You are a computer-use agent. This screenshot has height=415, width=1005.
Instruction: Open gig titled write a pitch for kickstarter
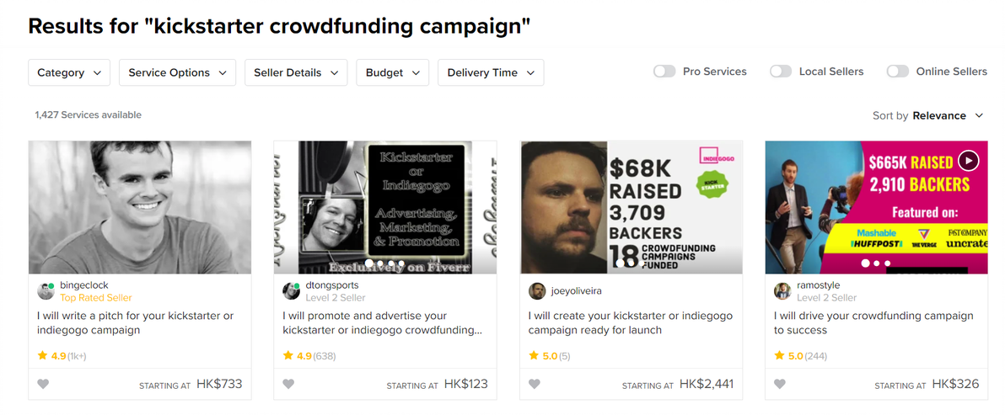coord(135,323)
